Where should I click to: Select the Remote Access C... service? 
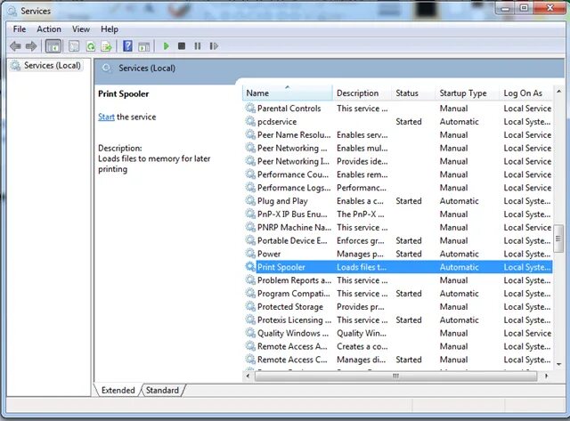(398, 360)
